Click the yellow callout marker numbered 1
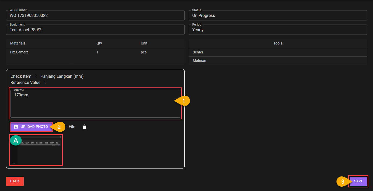The height and width of the screenshot is (191, 373). pyautogui.click(x=183, y=101)
